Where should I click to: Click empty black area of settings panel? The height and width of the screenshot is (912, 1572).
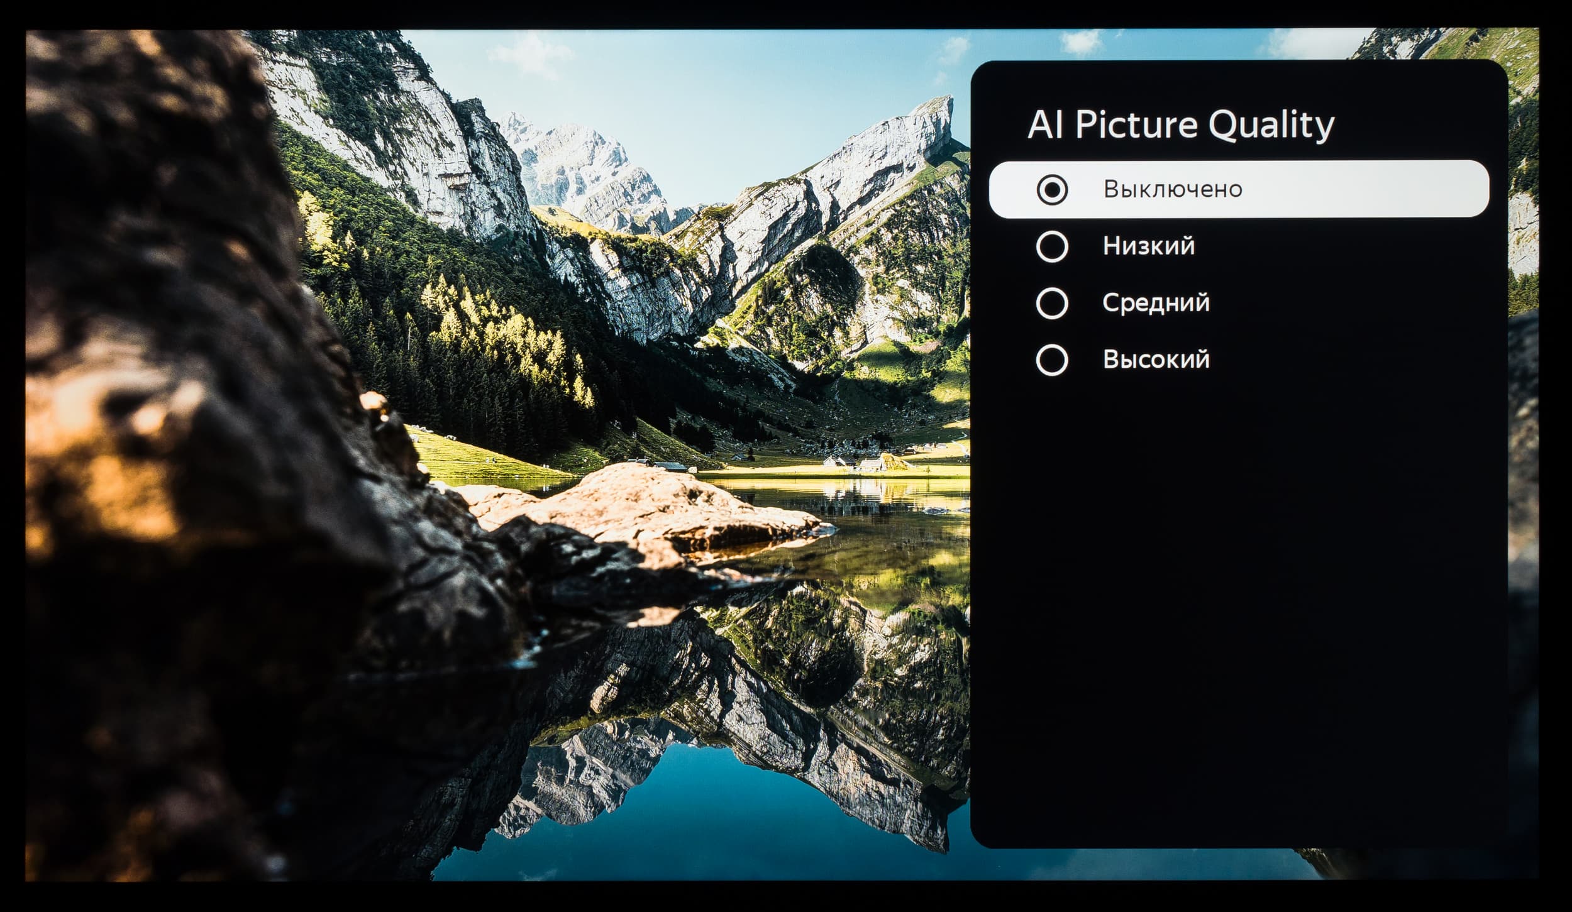pos(1239,597)
